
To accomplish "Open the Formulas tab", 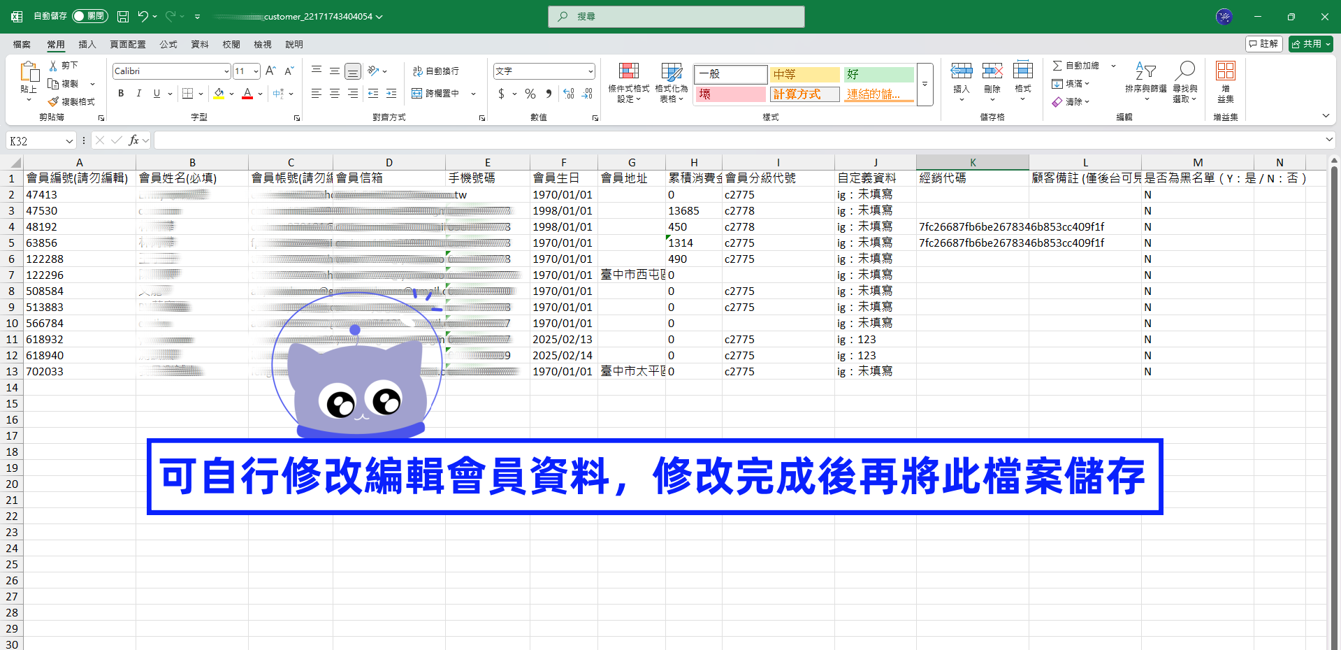I will coord(168,44).
